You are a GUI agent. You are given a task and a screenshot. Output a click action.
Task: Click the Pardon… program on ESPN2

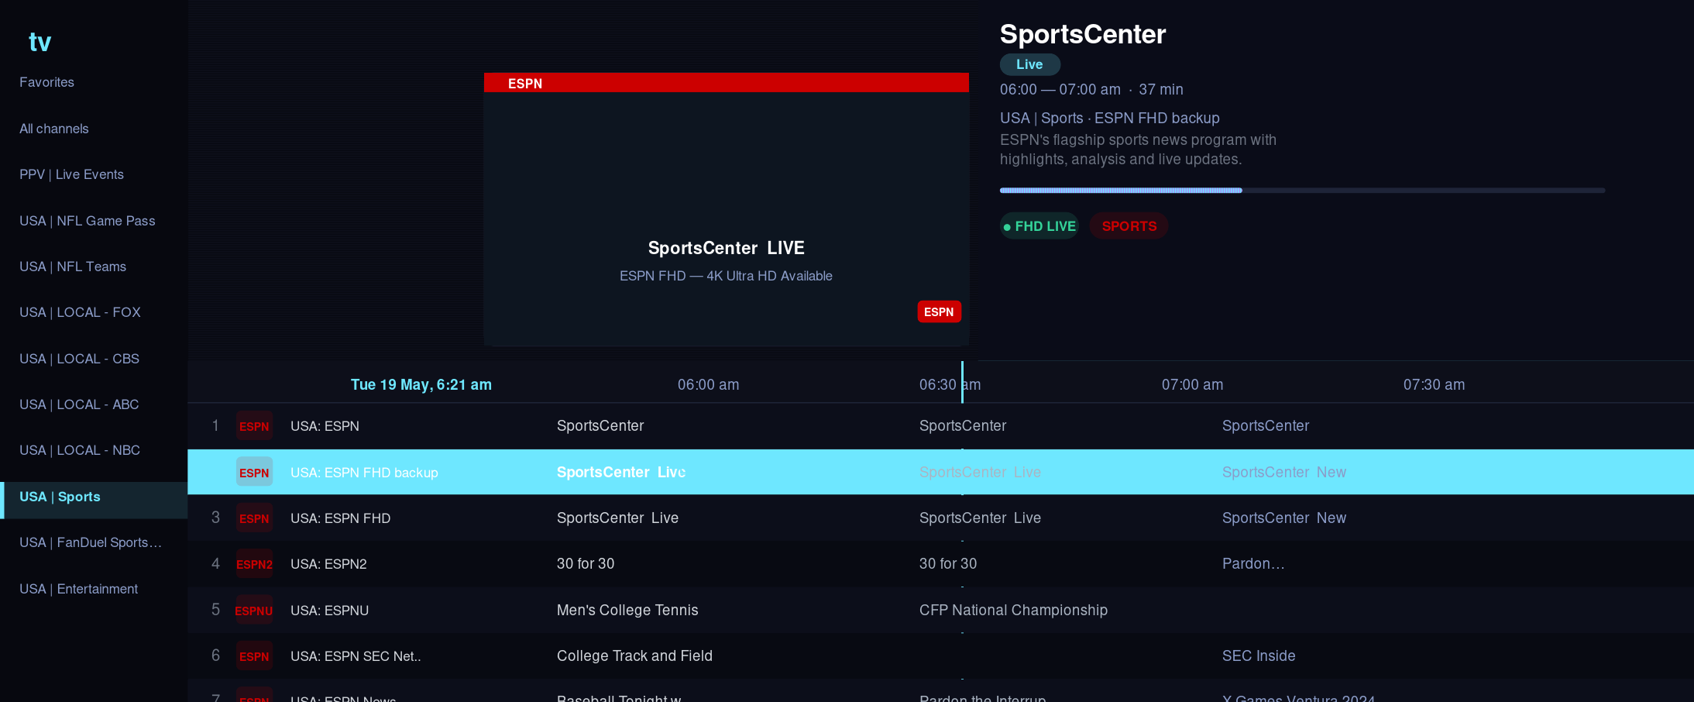(x=1253, y=563)
